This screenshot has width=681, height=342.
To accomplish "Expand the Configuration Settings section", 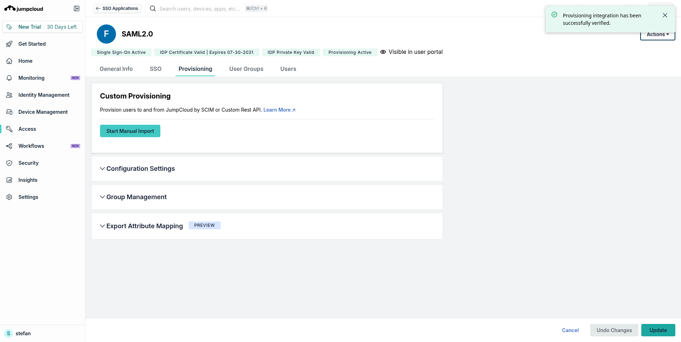I will (x=267, y=169).
